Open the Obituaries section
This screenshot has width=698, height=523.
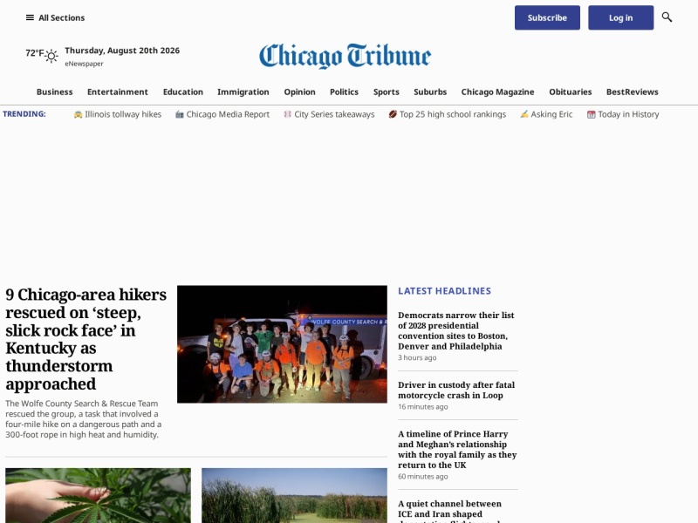[x=571, y=92]
